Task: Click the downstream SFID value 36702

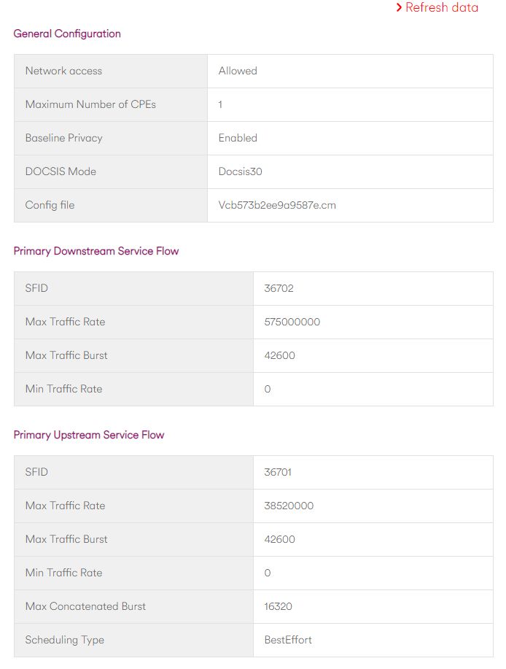Action: coord(279,288)
